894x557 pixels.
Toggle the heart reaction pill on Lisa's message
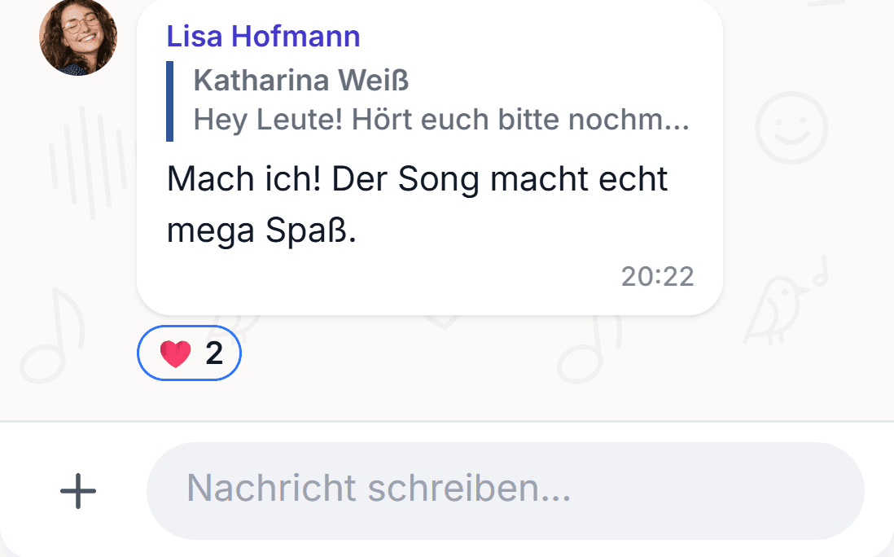[189, 353]
